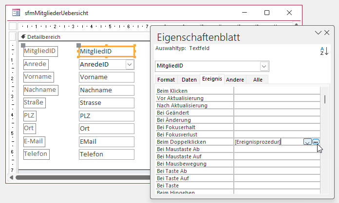Minimize the sfmMitgliederUebersicht window
339x203 pixels.
click(x=245, y=13)
